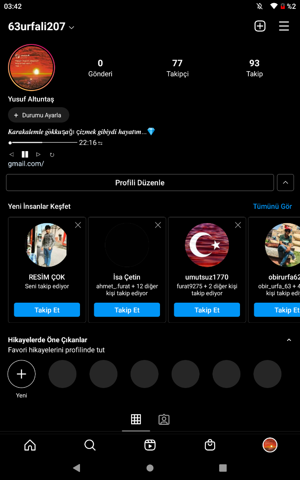The width and height of the screenshot is (300, 480).
Task: Collapse the discover people suggestions section
Action: 285,182
